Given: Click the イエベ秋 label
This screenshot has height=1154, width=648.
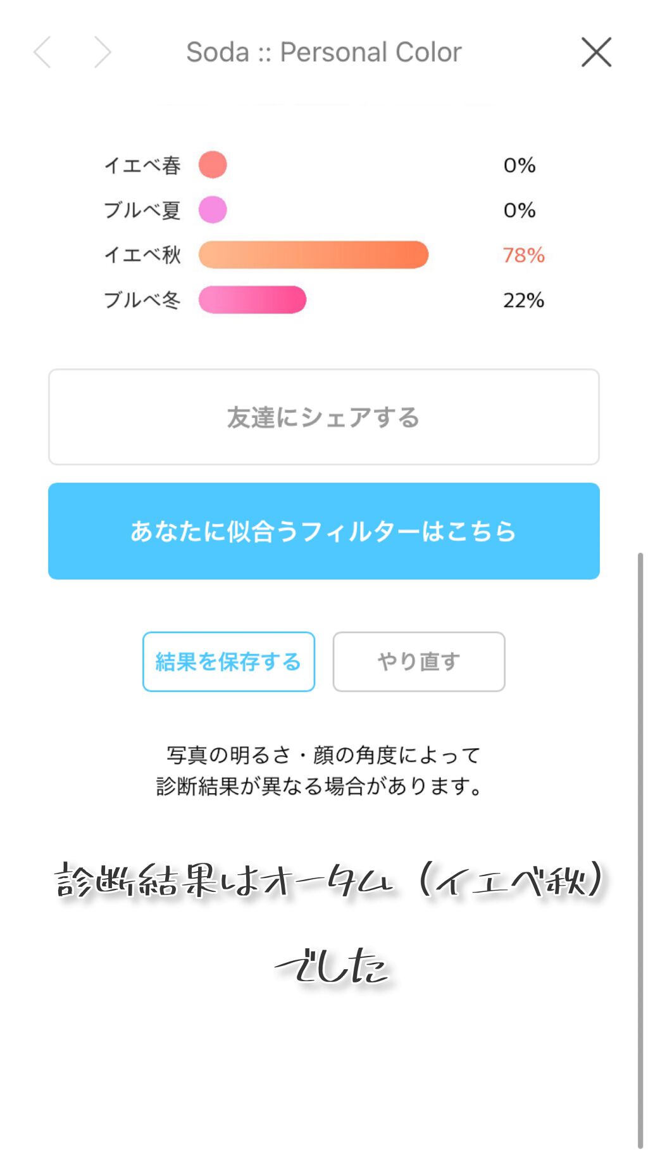Looking at the screenshot, I should point(142,255).
